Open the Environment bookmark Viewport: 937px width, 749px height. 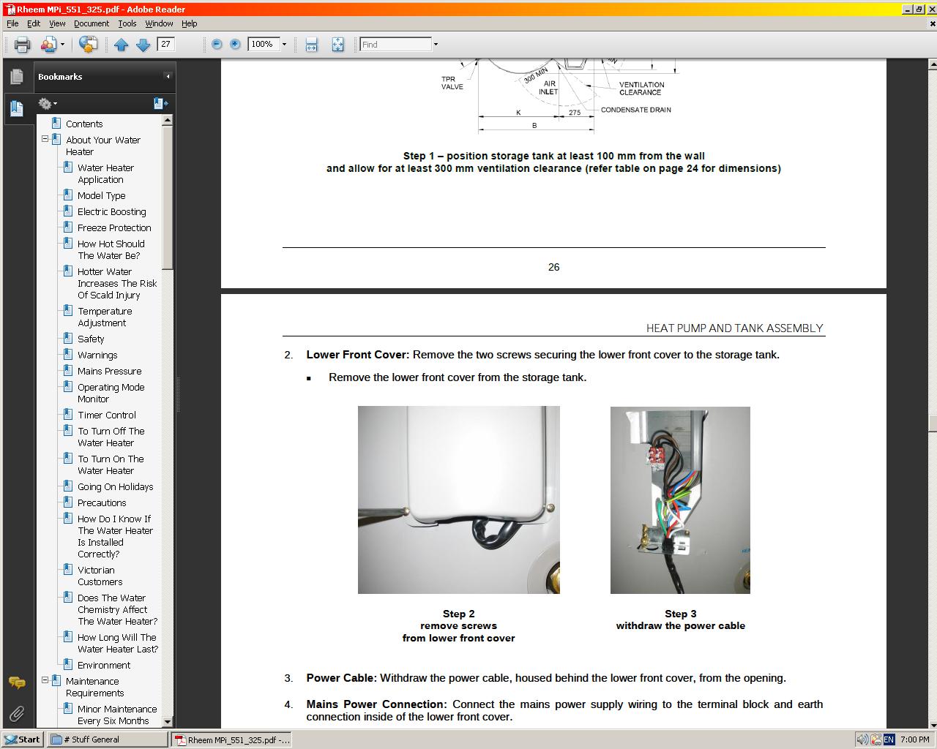[x=104, y=666]
